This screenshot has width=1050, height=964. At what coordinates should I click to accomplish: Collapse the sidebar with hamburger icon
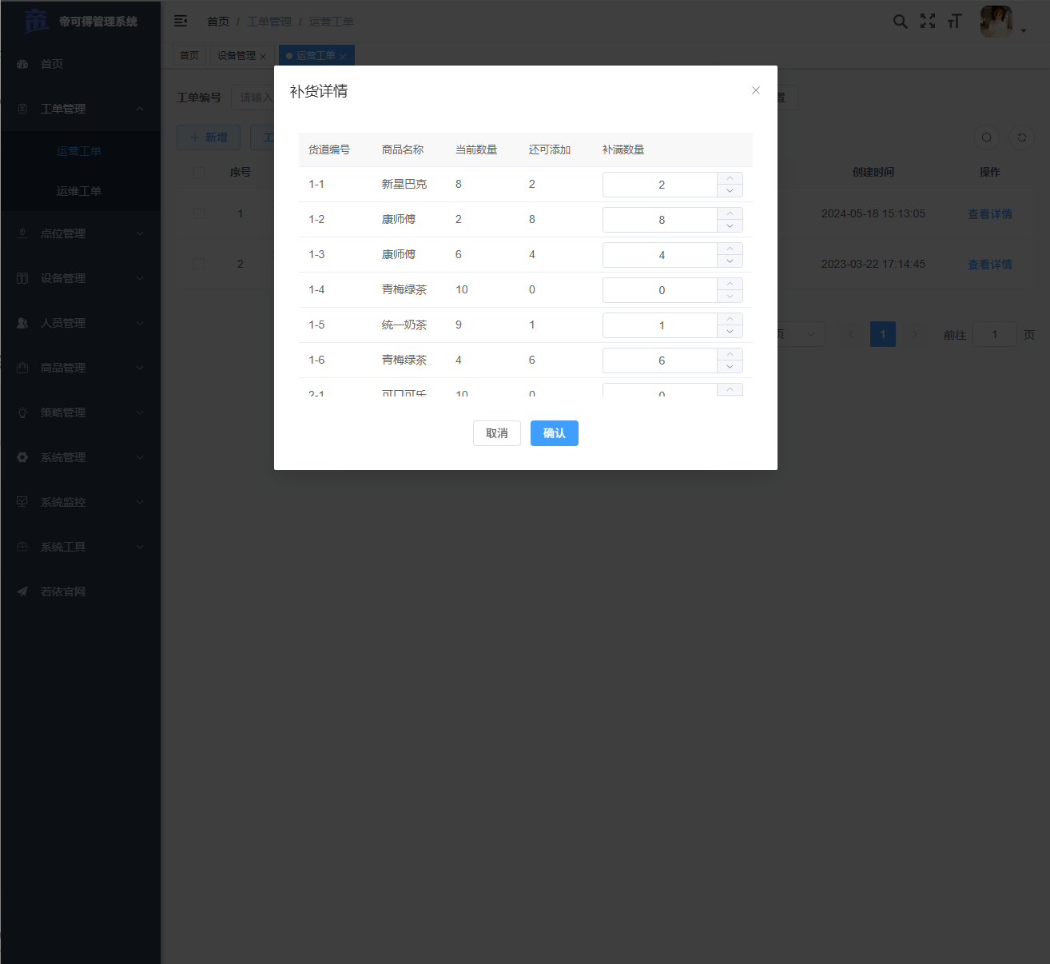click(x=181, y=21)
